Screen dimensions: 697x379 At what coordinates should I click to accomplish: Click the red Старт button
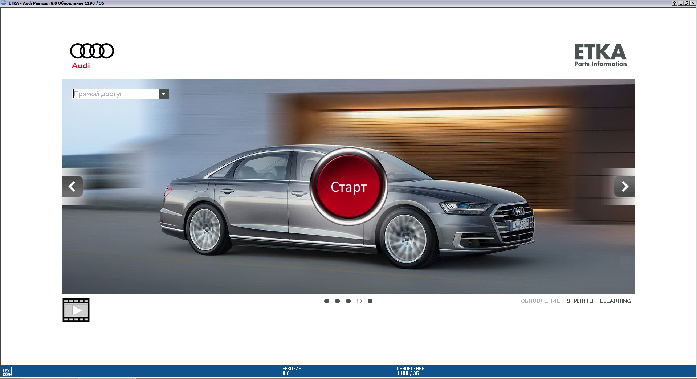pyautogui.click(x=348, y=187)
